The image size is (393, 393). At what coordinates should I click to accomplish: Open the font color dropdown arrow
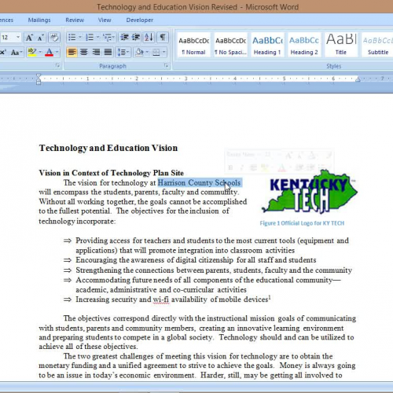[57, 52]
